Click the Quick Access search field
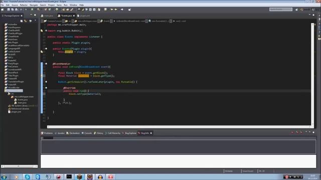321x180 pixels. 281,9
